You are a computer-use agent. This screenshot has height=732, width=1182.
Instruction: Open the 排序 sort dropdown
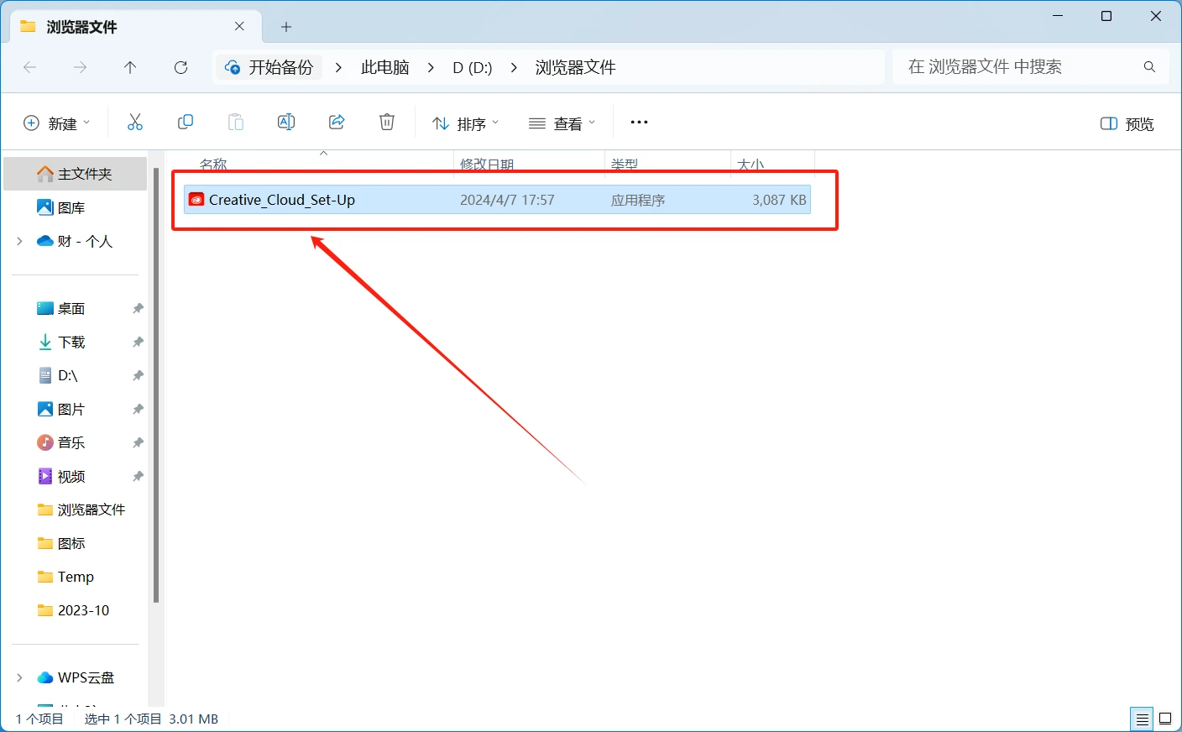point(465,123)
